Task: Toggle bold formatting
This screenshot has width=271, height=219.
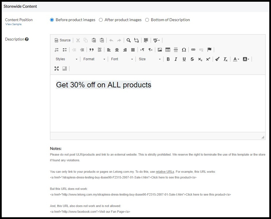Action: (x=168, y=59)
